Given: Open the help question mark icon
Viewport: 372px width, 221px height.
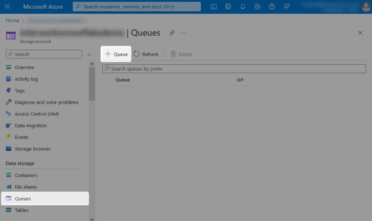Looking at the screenshot, I should coord(272,7).
